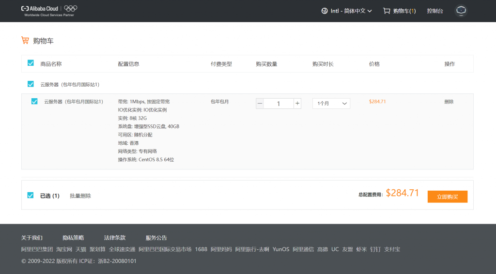Click the globe language icon
Screen dimensions: 496x274
pyautogui.click(x=324, y=11)
